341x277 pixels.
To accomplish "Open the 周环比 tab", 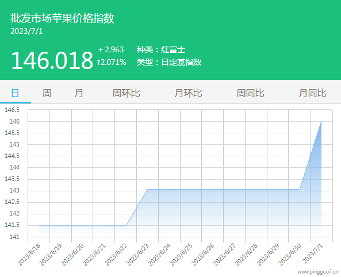I will tap(126, 93).
